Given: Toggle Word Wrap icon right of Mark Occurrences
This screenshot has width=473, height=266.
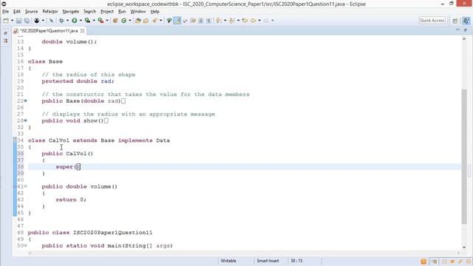Looking at the screenshot, I should pyautogui.click(x=185, y=21).
